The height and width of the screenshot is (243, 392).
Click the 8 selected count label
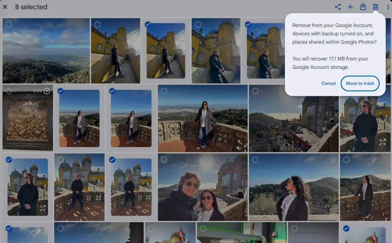click(31, 7)
